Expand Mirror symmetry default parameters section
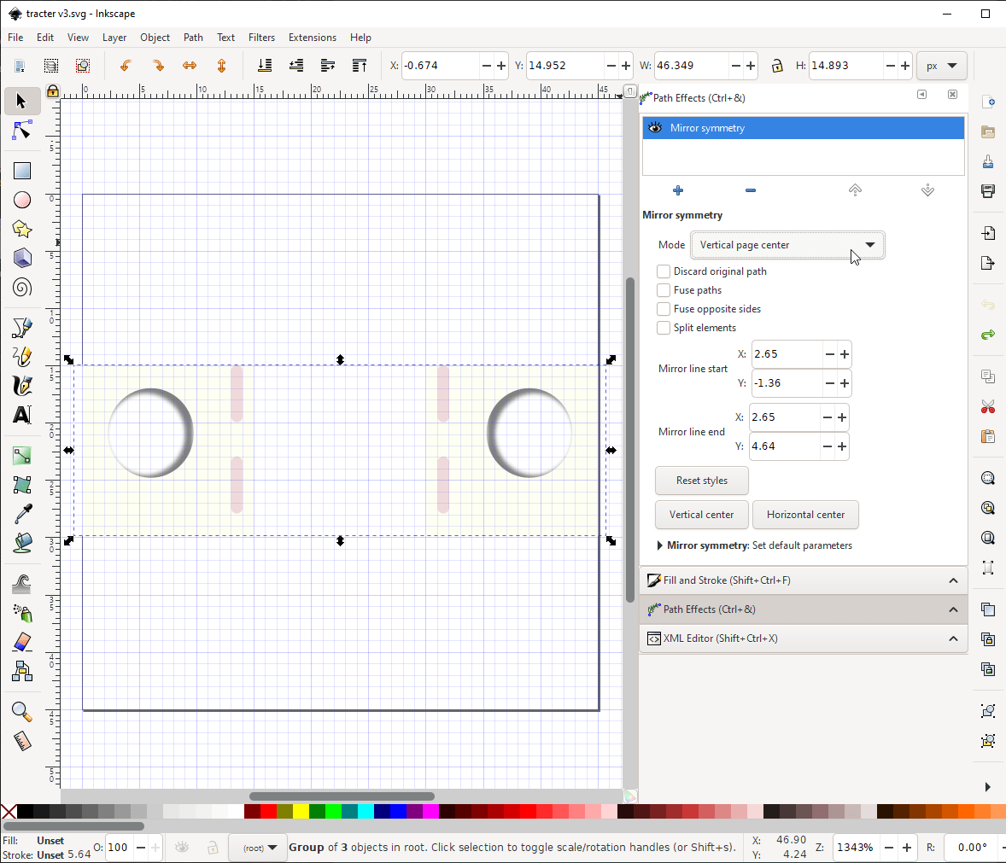This screenshot has width=1006, height=863. (x=660, y=545)
